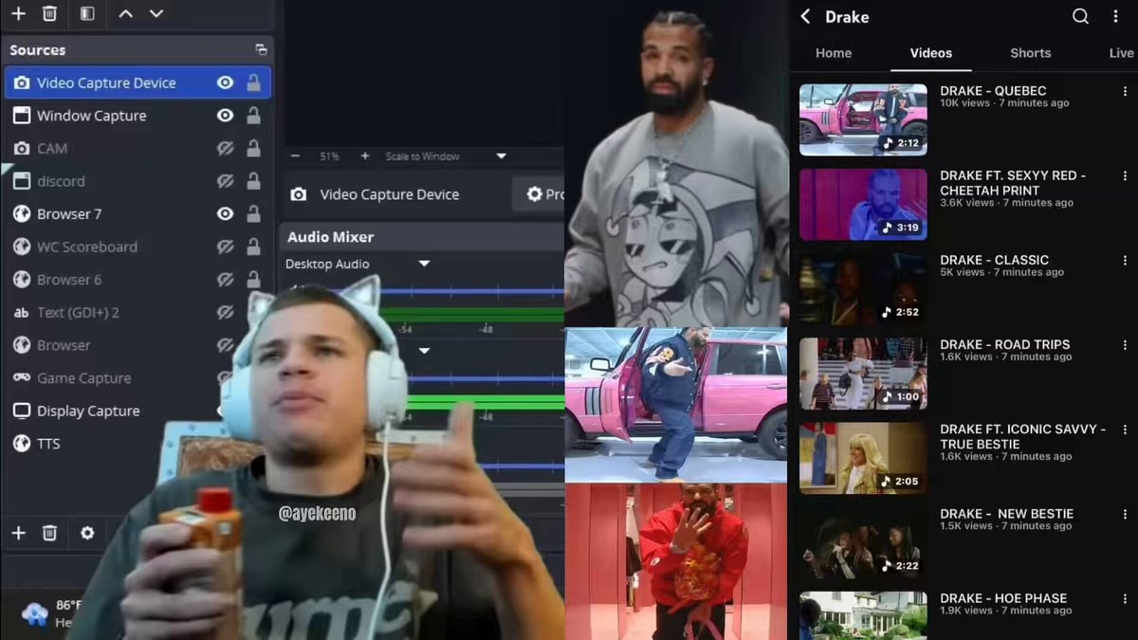
Task: Switch to Shorts tab
Action: pos(1031,53)
